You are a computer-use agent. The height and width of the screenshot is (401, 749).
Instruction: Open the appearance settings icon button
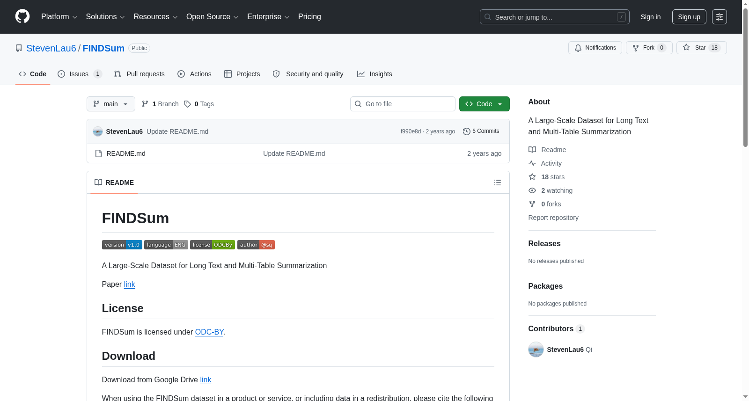pos(720,17)
